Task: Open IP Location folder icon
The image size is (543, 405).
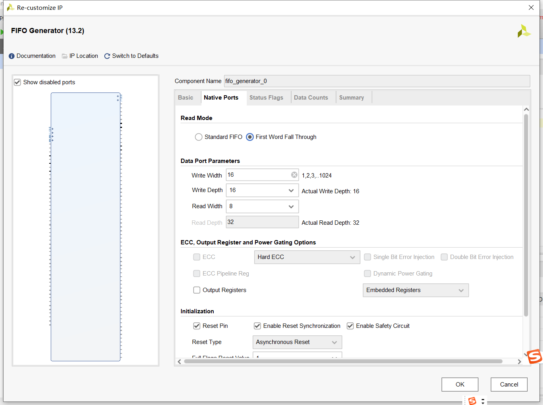Action: [65, 56]
